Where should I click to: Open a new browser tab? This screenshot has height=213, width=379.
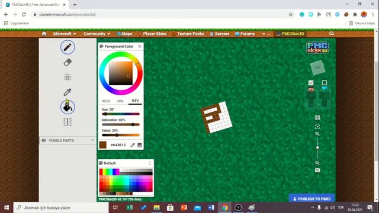click(x=75, y=5)
